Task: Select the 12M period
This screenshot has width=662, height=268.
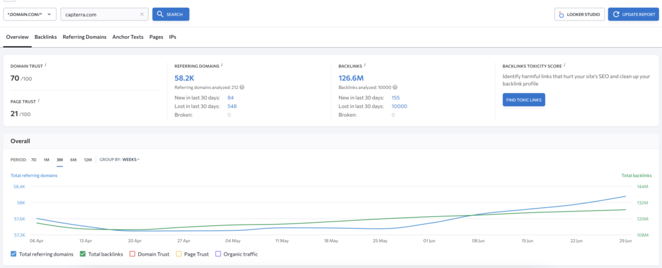Action: 88,160
